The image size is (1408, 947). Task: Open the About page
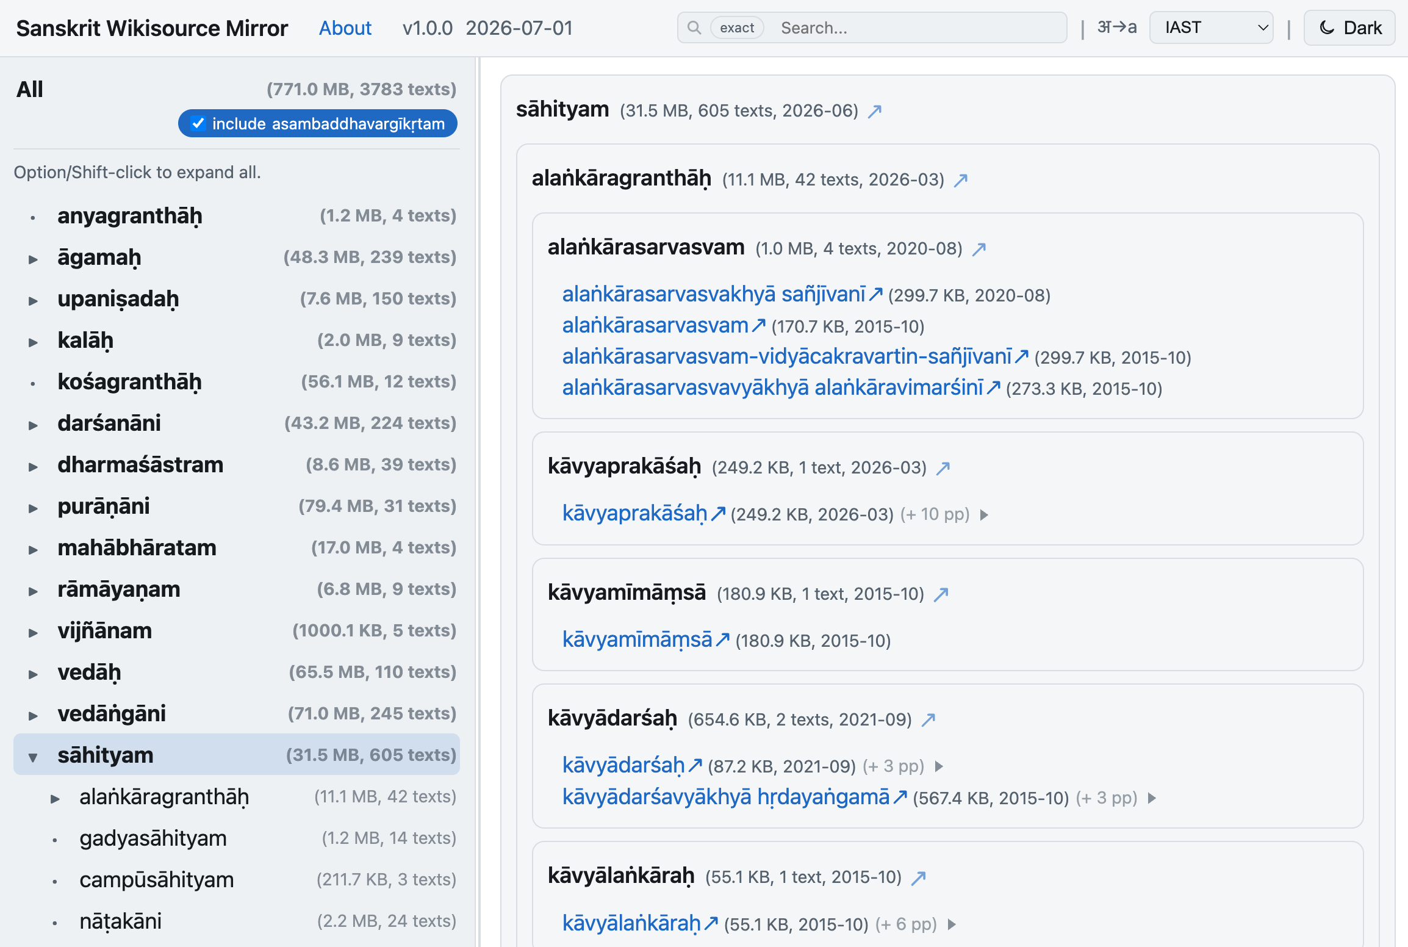pos(345,28)
